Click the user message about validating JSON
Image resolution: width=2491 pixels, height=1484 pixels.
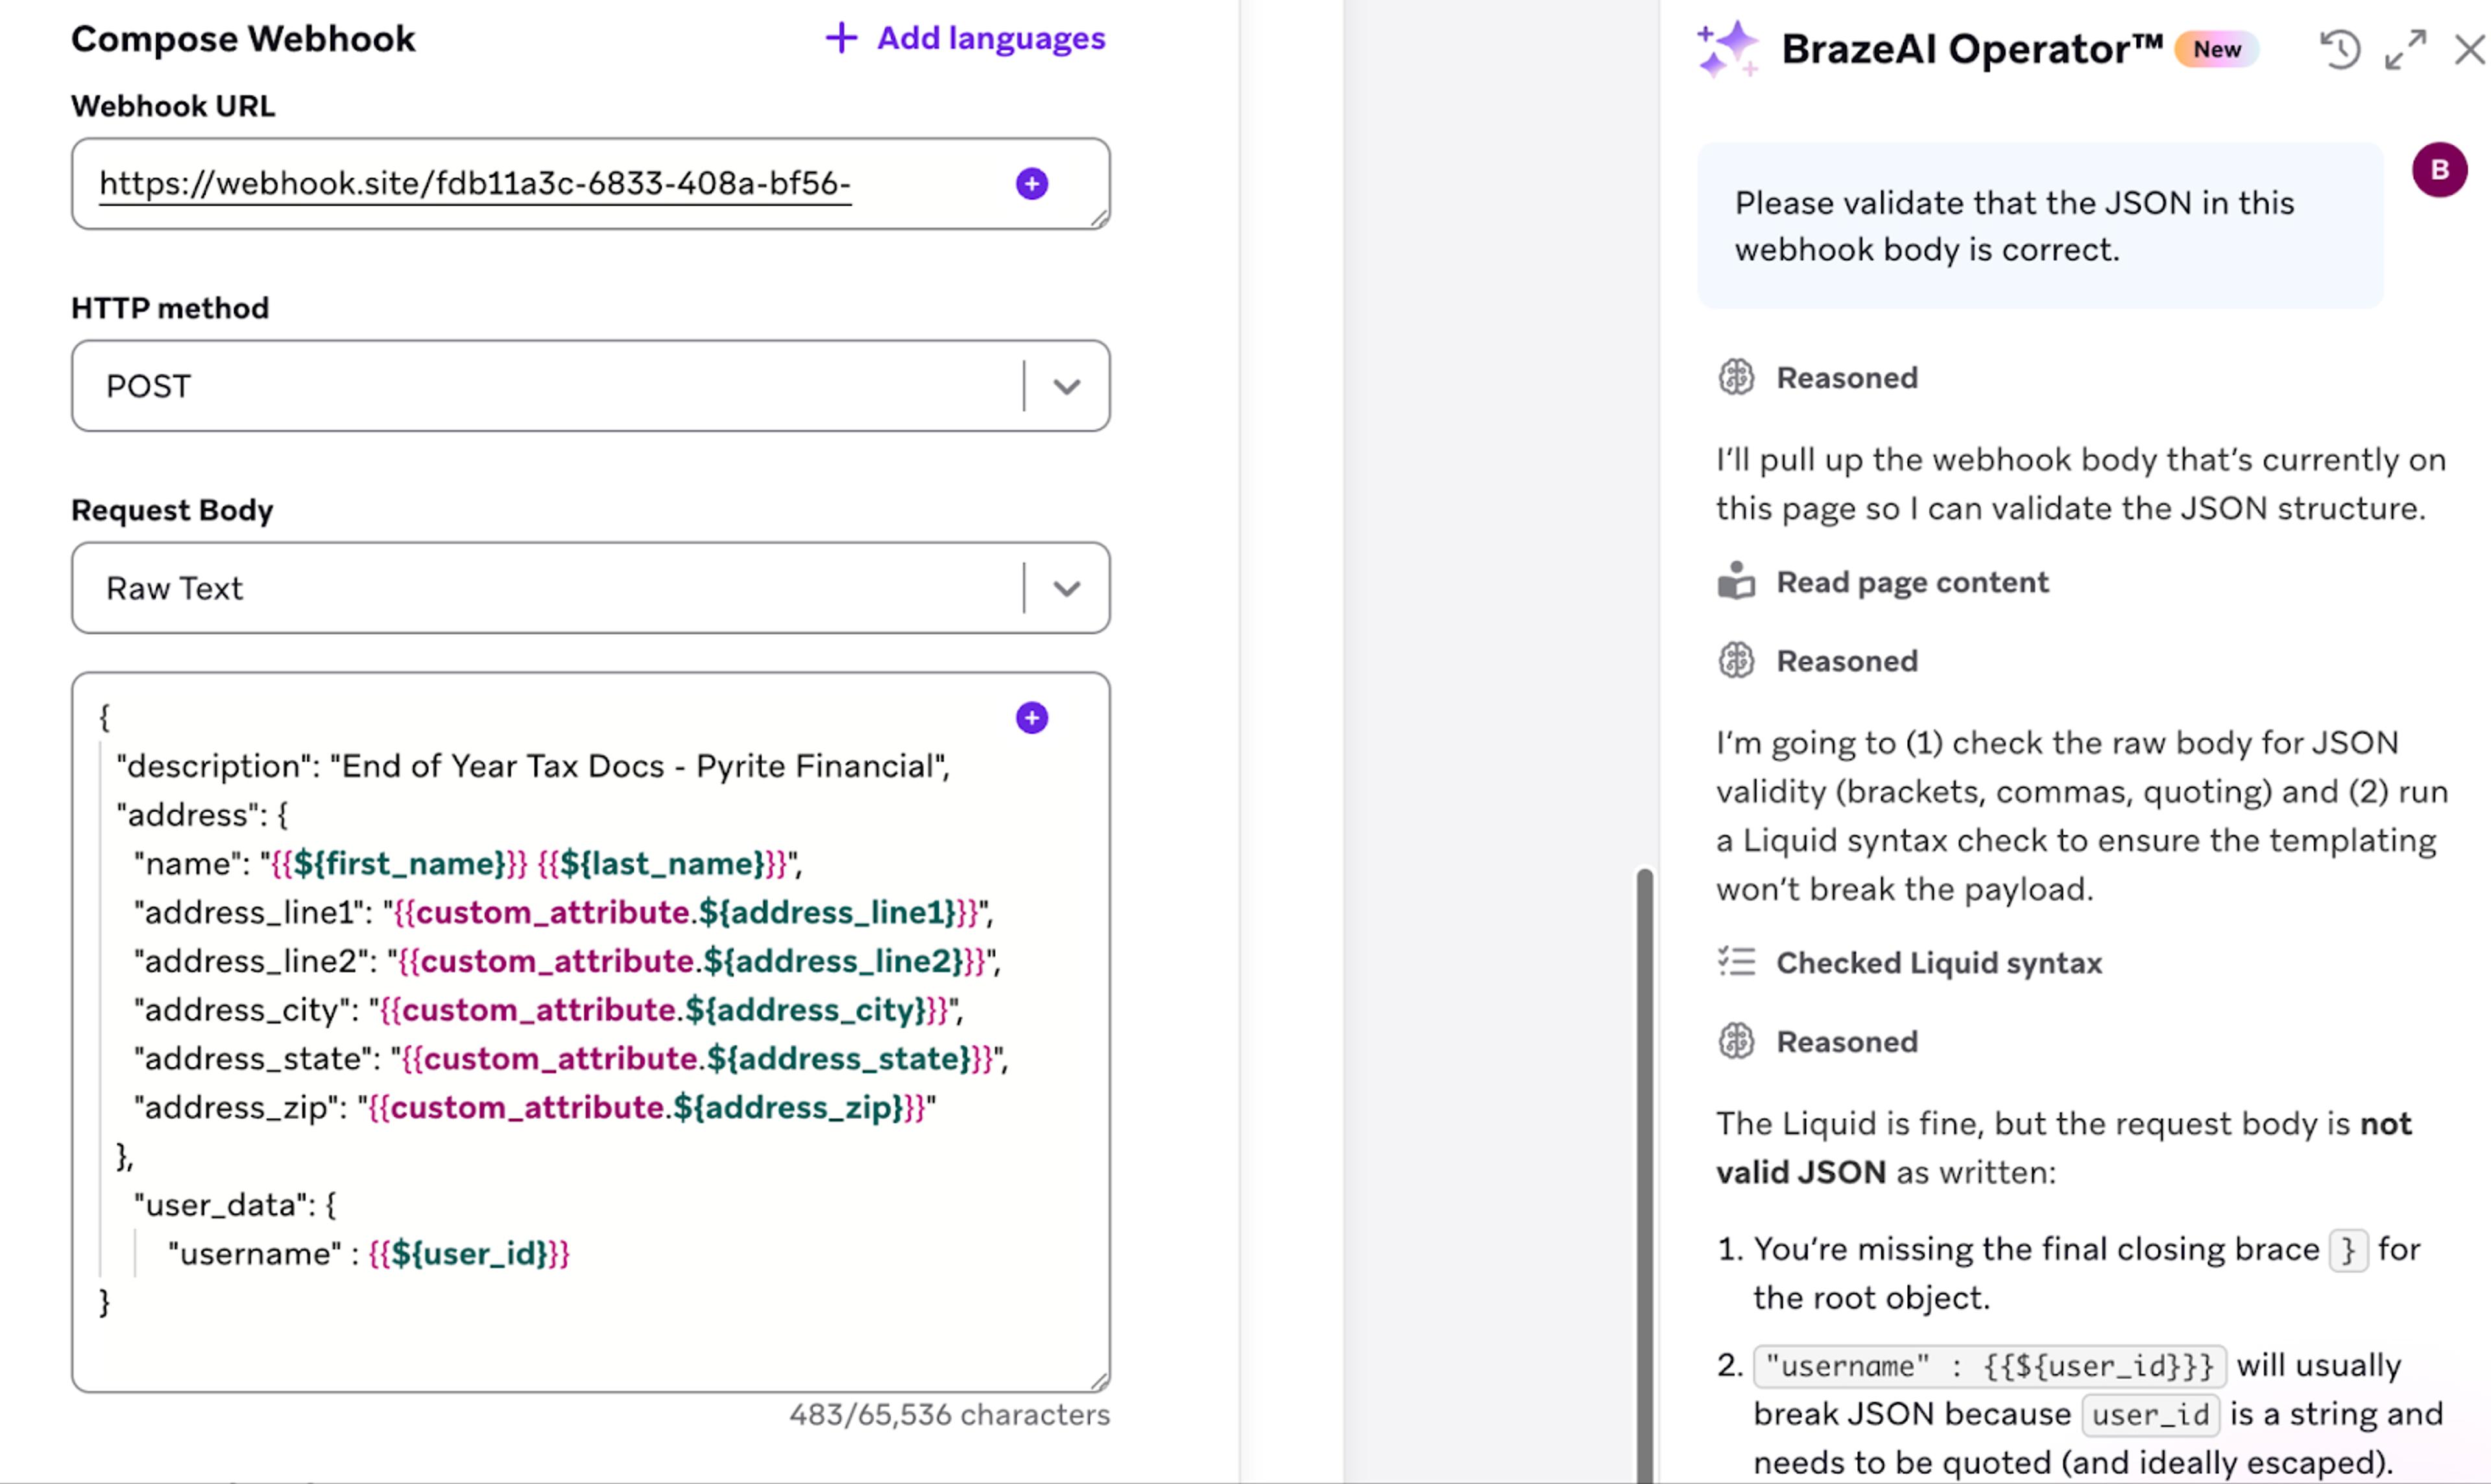pyautogui.click(x=2040, y=226)
